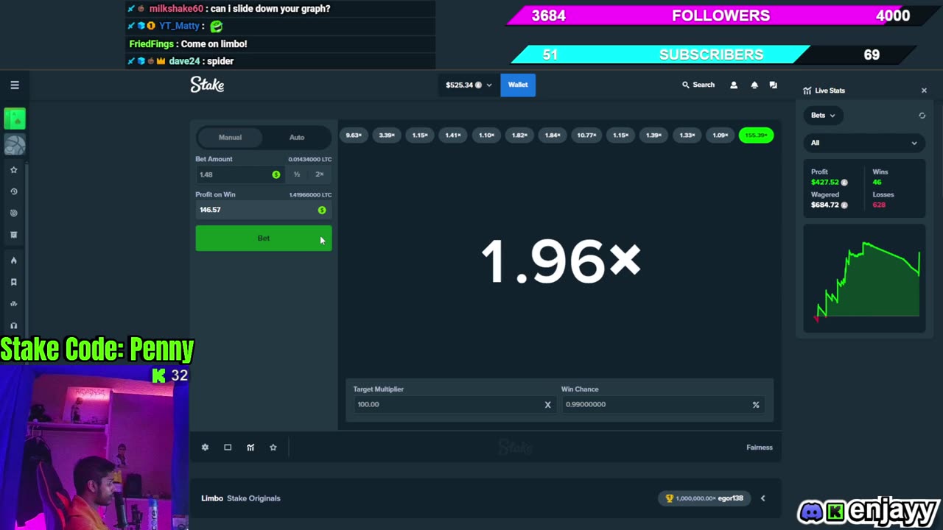This screenshot has width=943, height=530.
Task: Expand balance currency dropdown $525.34
Action: point(469,85)
